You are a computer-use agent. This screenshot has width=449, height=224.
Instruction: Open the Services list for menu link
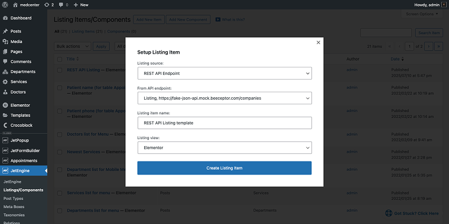tap(89, 193)
